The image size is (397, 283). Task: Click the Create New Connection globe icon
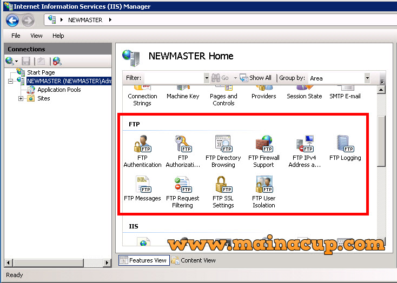(x=10, y=61)
